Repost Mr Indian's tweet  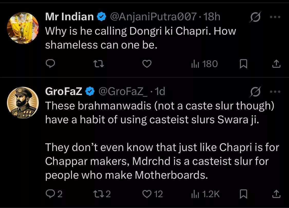tap(99, 64)
